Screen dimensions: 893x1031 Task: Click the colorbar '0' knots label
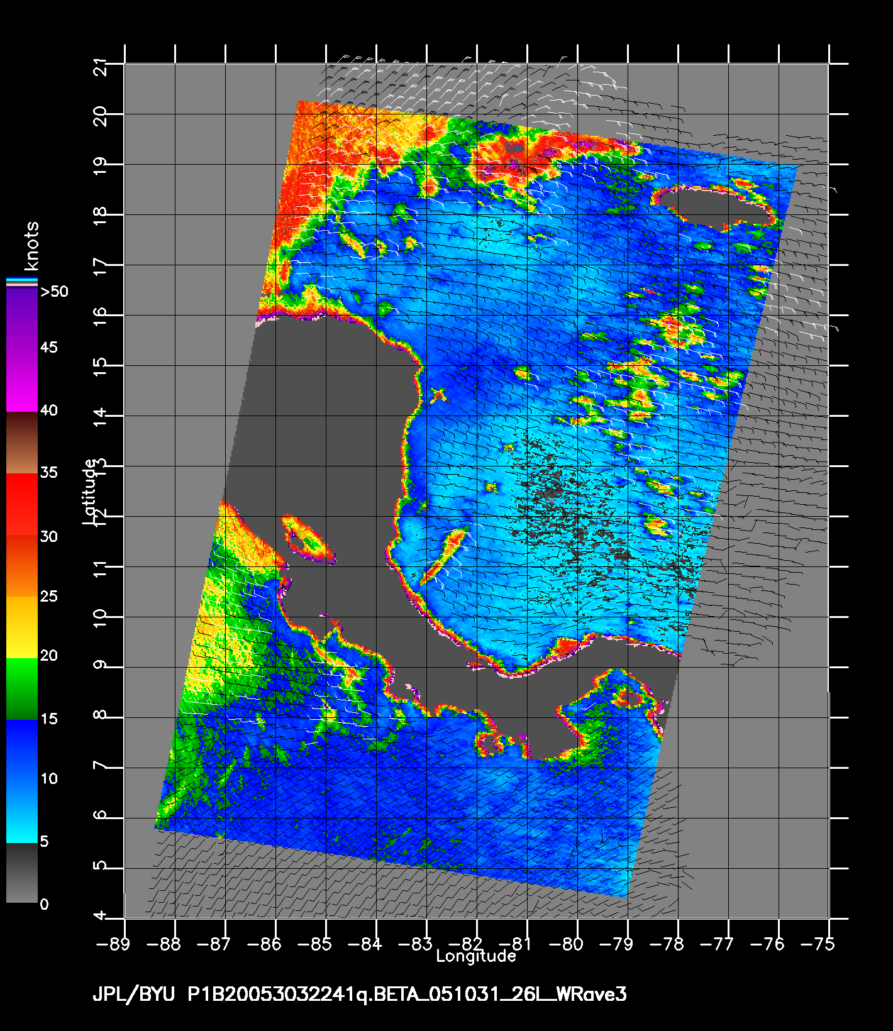click(44, 904)
